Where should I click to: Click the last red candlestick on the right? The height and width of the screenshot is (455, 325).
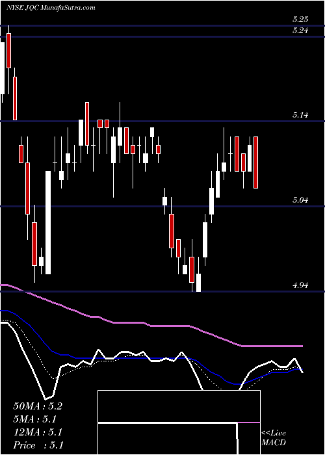pyautogui.click(x=255, y=162)
